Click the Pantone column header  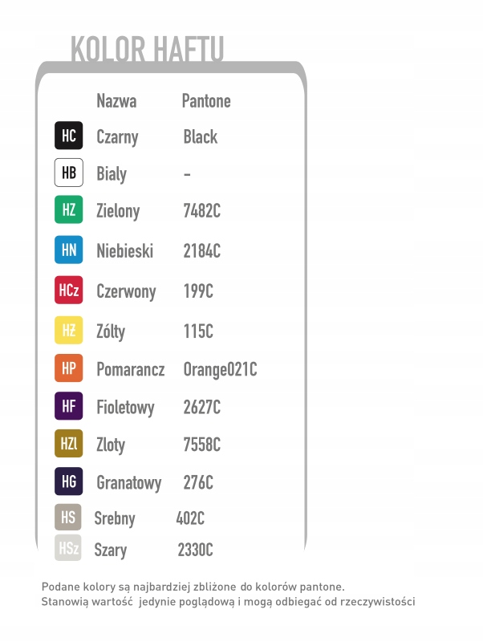click(x=206, y=101)
